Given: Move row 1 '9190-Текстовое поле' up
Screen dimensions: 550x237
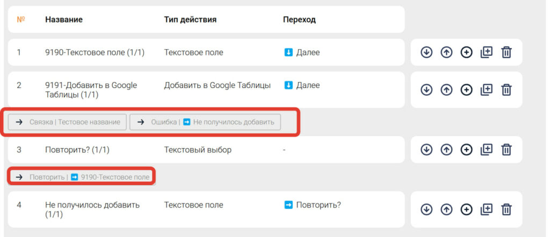Looking at the screenshot, I should pos(446,53).
